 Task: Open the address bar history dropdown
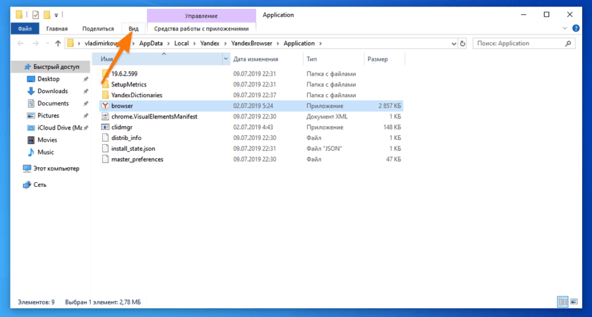pyautogui.click(x=454, y=43)
